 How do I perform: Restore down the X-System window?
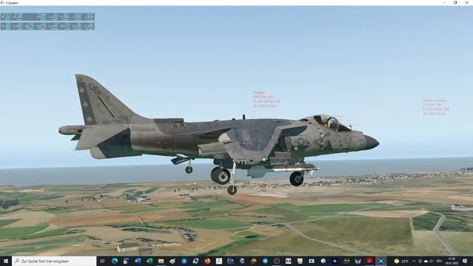[455, 3]
